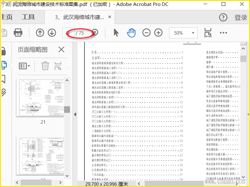This screenshot has width=250, height=187.
Task: Maximize the Acrobat window
Action: tap(223, 4)
